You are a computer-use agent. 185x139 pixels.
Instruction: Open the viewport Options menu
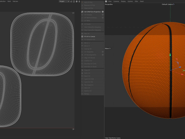(x=130, y=1)
